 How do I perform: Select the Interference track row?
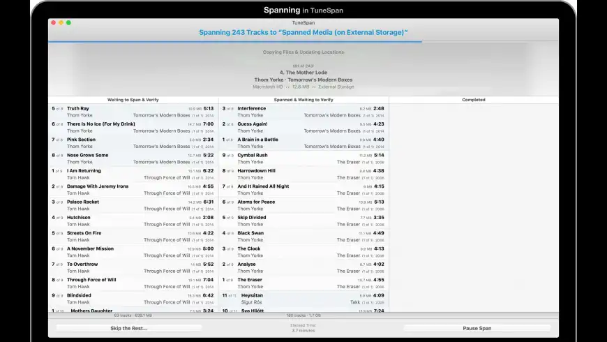click(x=303, y=112)
